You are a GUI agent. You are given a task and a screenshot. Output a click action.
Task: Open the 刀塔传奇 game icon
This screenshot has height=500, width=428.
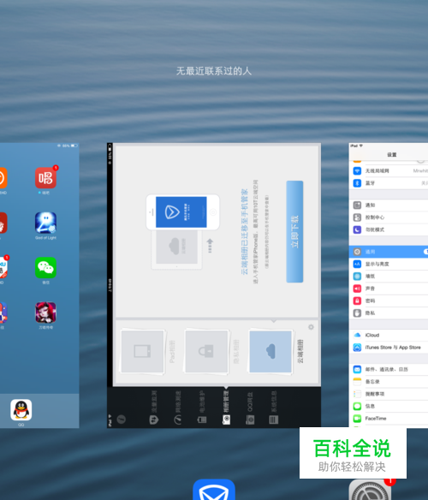tap(45, 312)
